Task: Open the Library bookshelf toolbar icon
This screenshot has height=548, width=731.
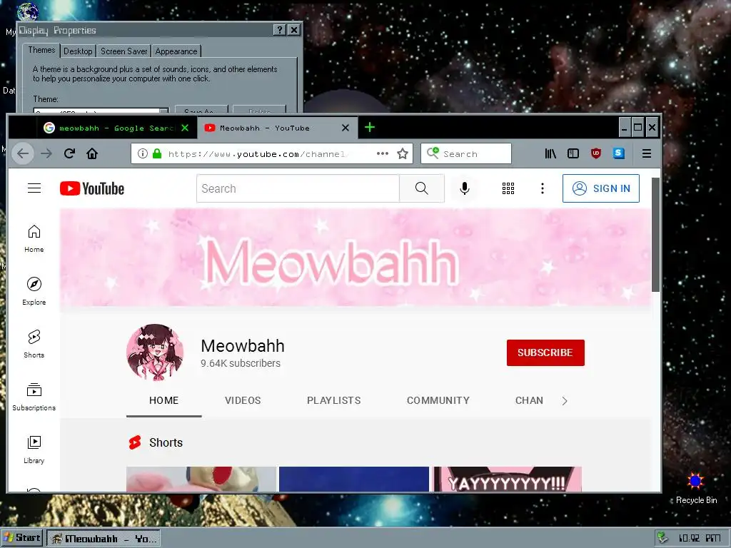Action: (x=550, y=153)
